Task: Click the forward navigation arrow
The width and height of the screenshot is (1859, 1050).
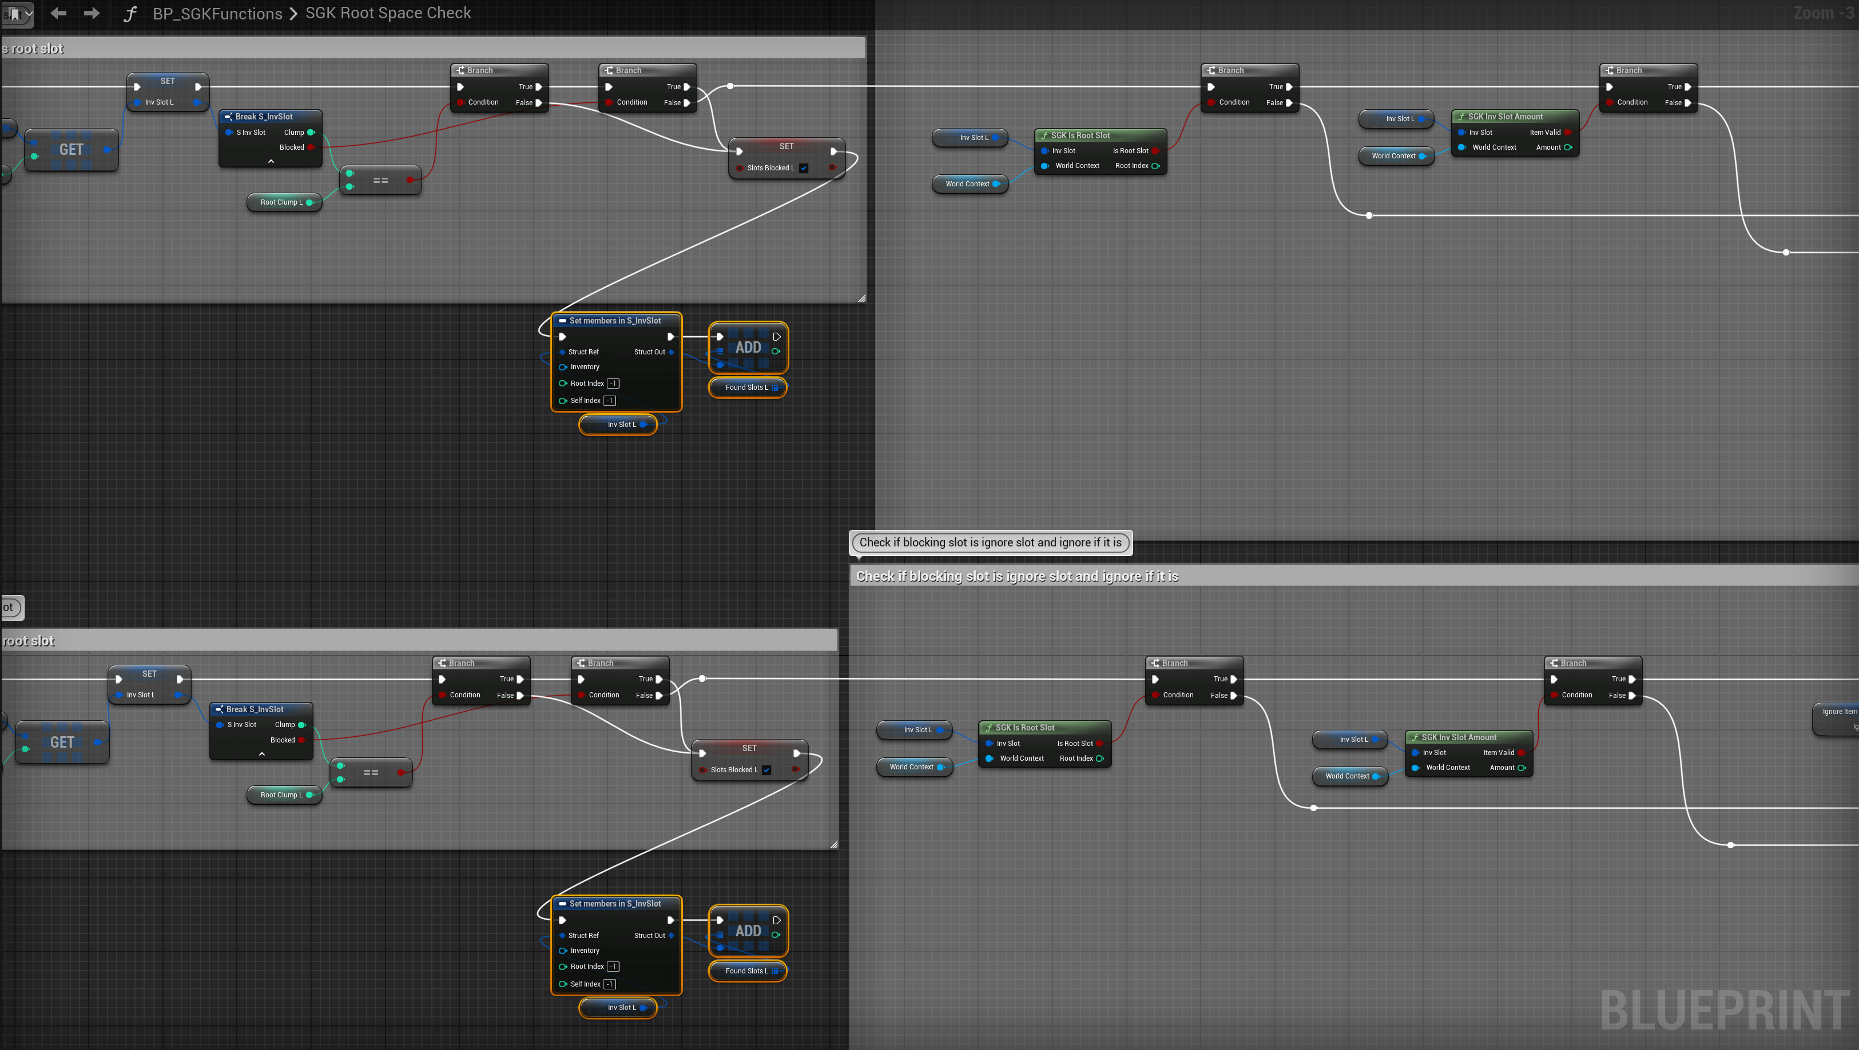Action: (92, 13)
